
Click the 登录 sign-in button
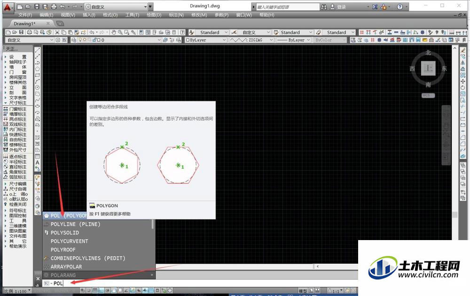[338, 7]
